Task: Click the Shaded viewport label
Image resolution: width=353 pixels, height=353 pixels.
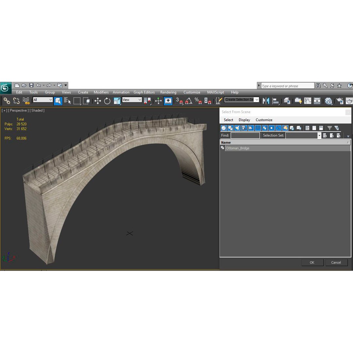Action: coord(37,110)
